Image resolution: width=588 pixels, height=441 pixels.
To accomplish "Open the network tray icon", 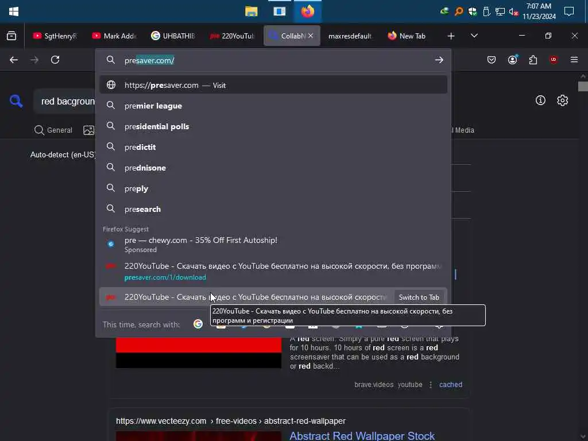I will coord(500,11).
